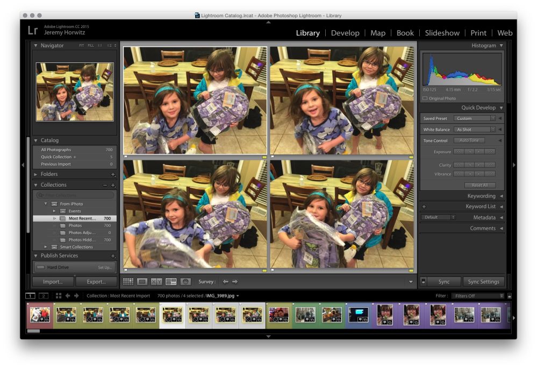
Task: Check the Original Photo checkbox under Histogram
Action: [424, 98]
